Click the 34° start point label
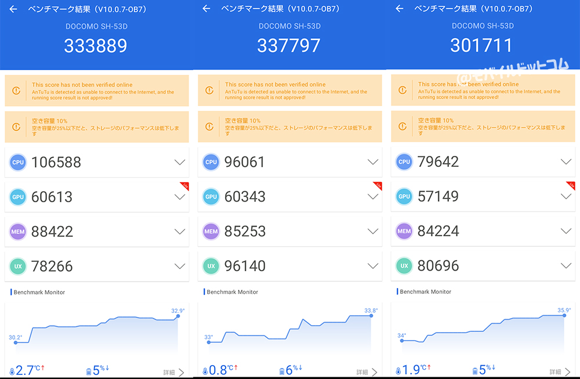Viewport: 580px width, 379px height. pos(402,336)
